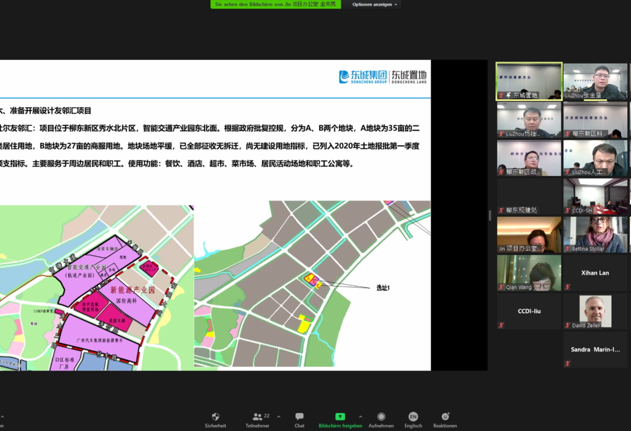Start recording via the Aufnehmen icon
This screenshot has width=631, height=431.
pos(381,419)
